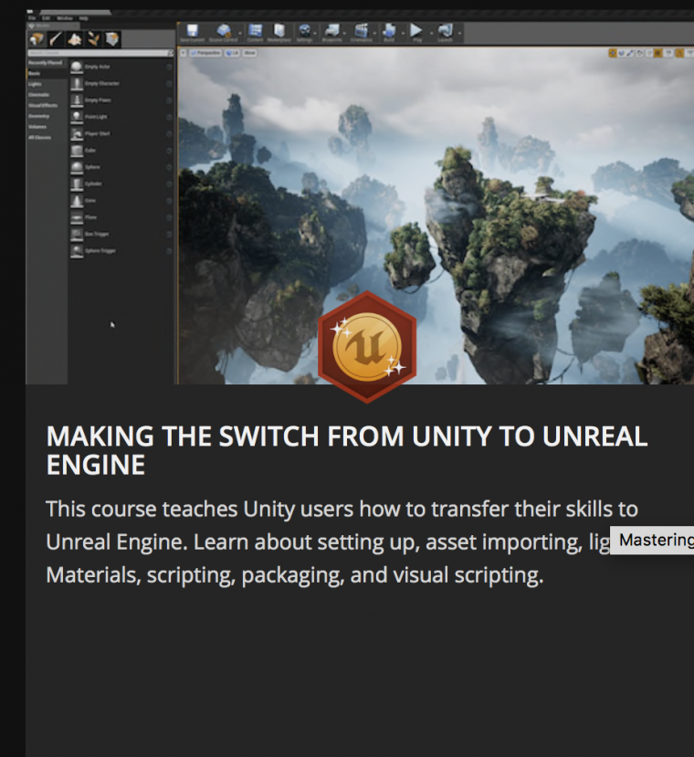Select the Volumes category

click(47, 127)
